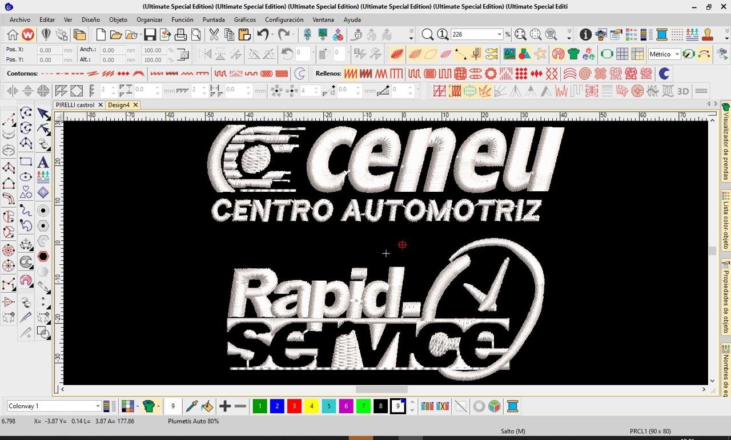Select red color swatch number 3
The height and width of the screenshot is (440, 731).
(294, 406)
